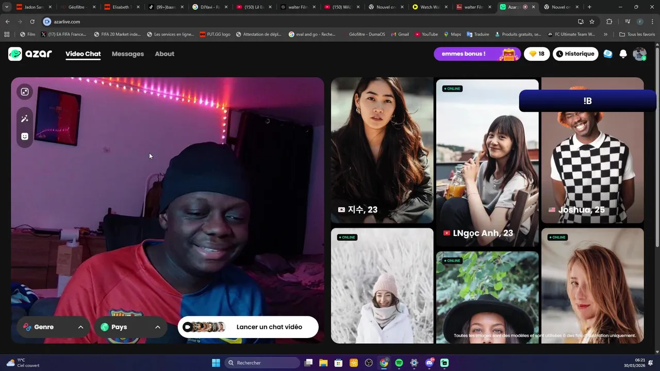660x371 pixels.
Task: Bookmark page with the star icon
Action: [592, 22]
